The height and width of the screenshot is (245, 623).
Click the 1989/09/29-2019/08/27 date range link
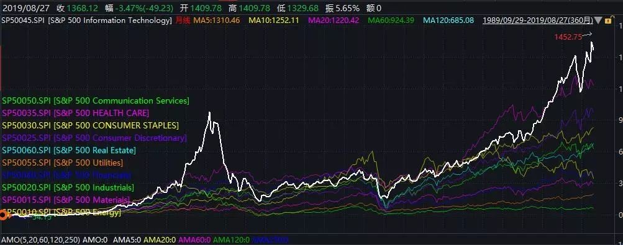point(538,20)
